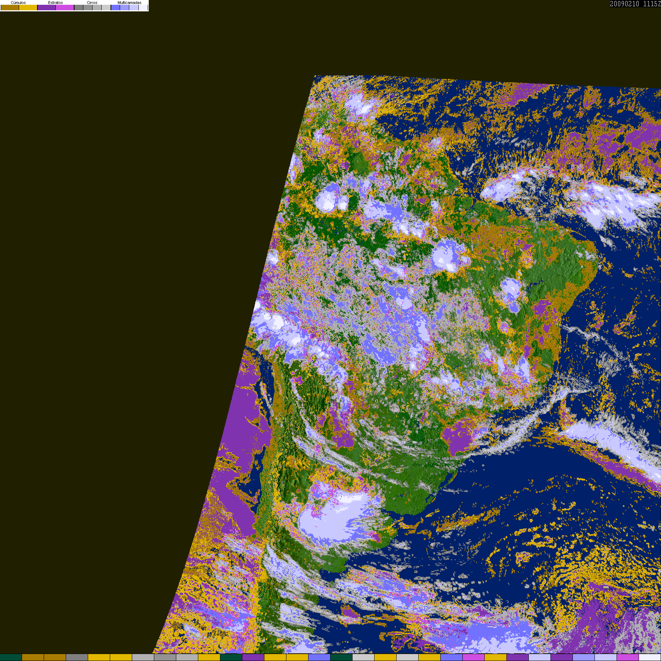This screenshot has width=661, height=661.
Task: Click the yellow Cúmulos legend swatch
Action: tap(28, 8)
